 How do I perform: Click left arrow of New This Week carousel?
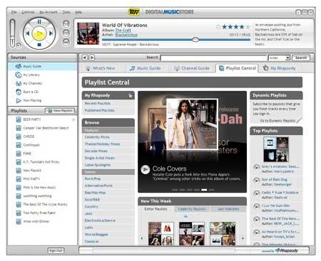coord(142,238)
